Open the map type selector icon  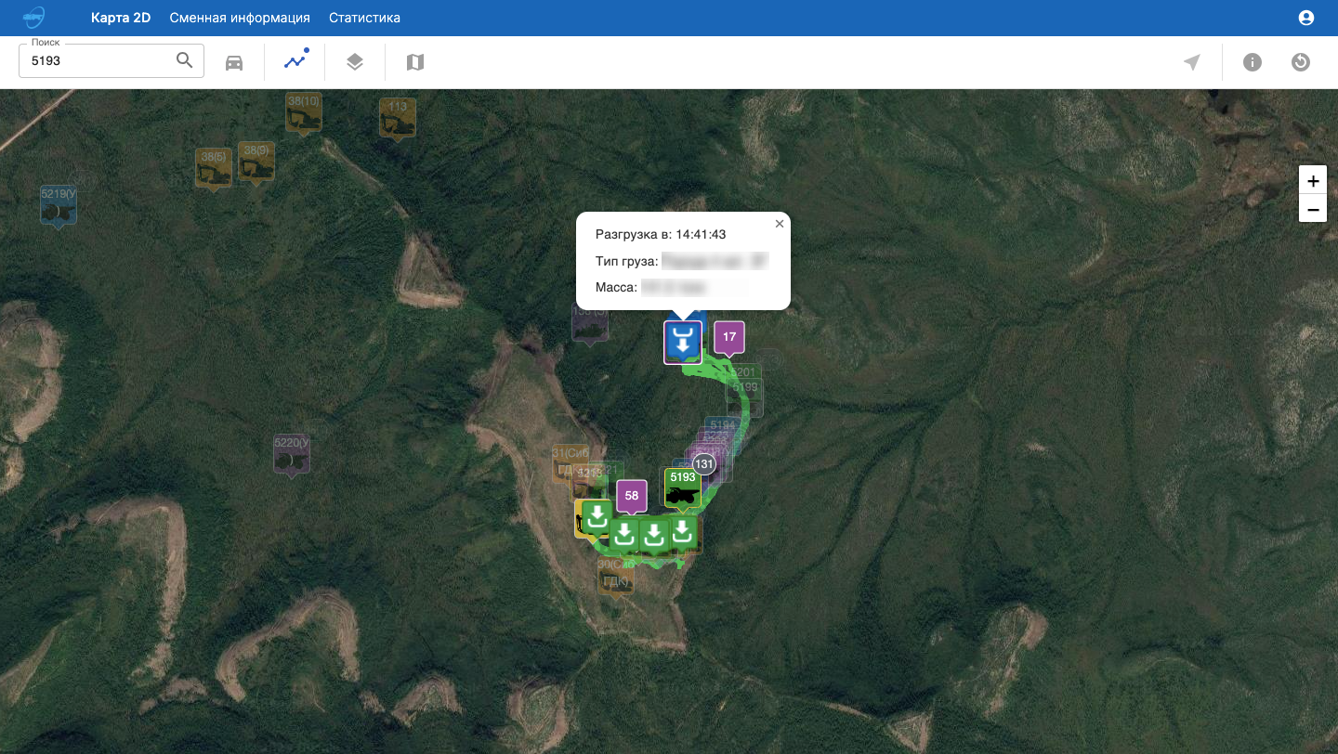[415, 62]
